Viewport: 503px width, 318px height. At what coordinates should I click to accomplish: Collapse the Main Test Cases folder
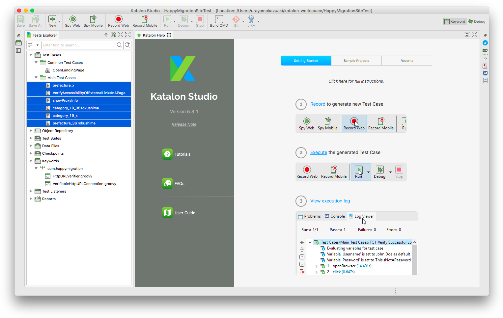click(36, 78)
